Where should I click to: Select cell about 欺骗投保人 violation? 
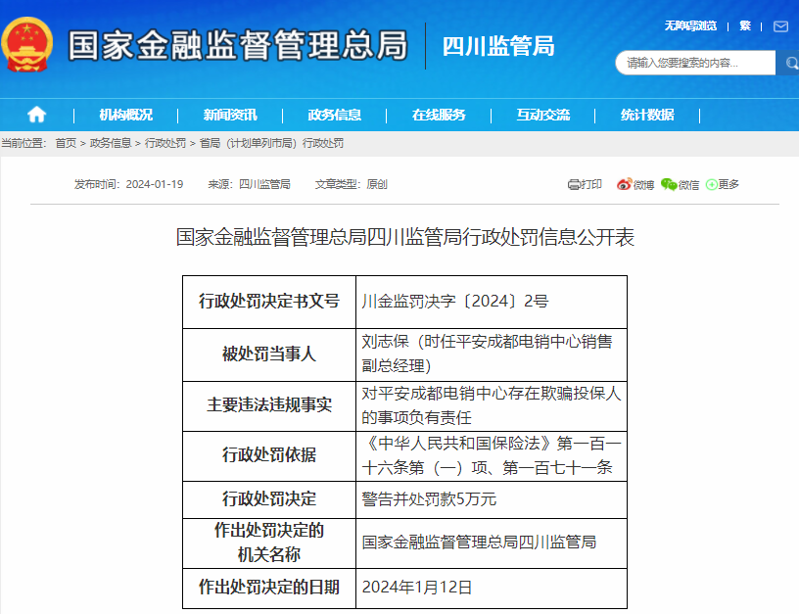point(492,405)
